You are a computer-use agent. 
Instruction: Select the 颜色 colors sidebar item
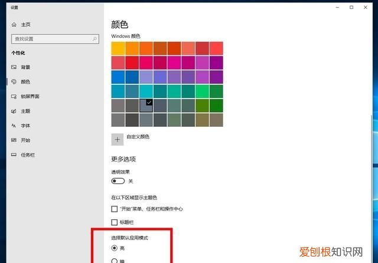(21, 82)
